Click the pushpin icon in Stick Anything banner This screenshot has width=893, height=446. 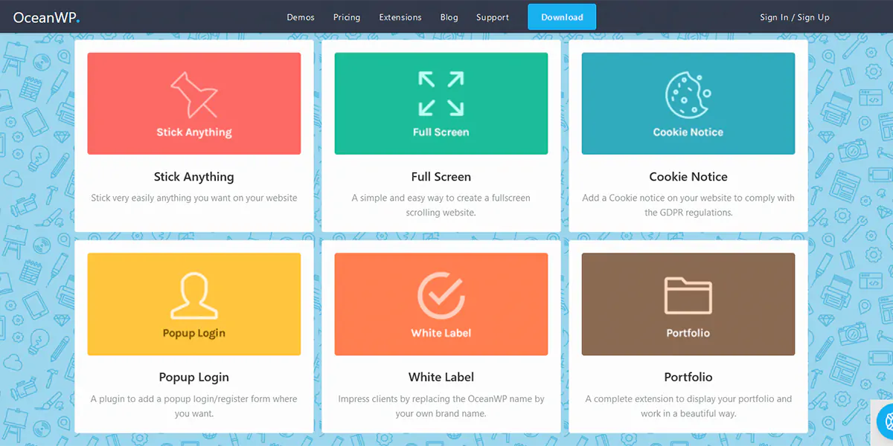click(193, 94)
